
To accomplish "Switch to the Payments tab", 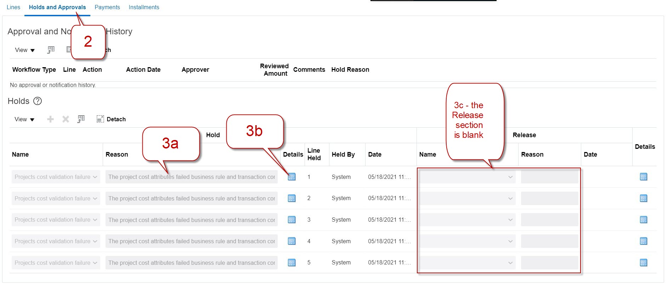I will click(x=107, y=7).
